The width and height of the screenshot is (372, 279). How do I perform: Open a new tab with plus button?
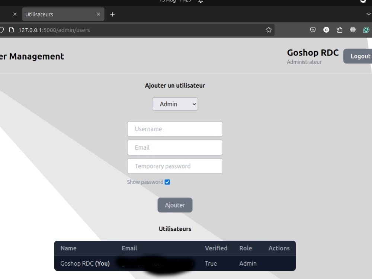(x=112, y=15)
